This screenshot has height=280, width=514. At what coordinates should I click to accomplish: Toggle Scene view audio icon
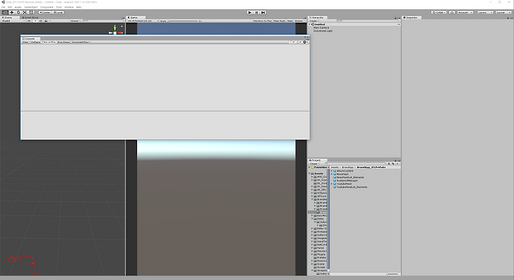click(x=40, y=21)
